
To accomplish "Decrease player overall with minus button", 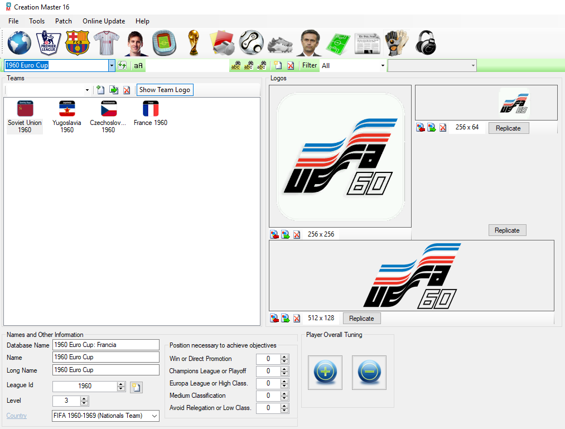I will tap(369, 373).
